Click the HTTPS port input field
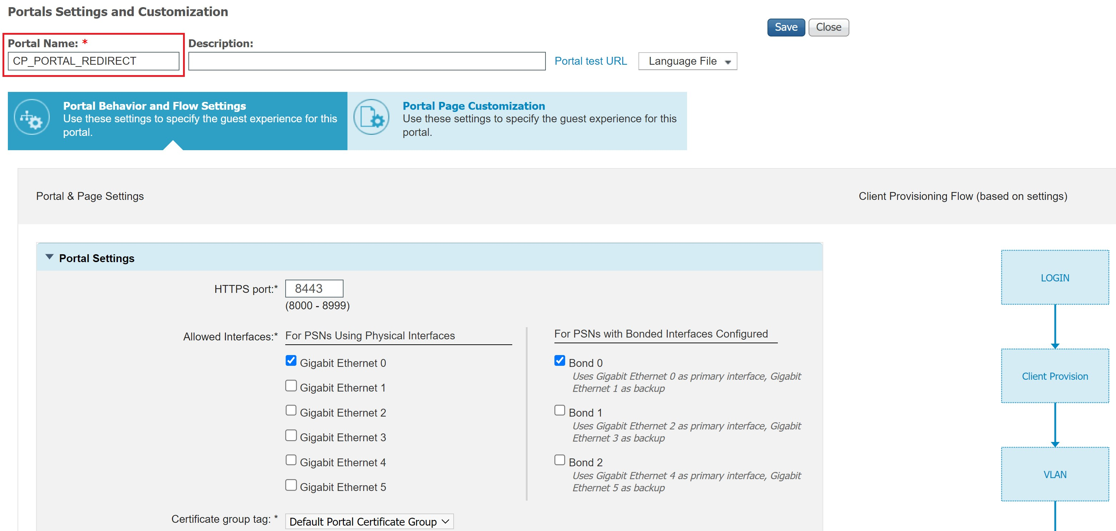 tap(313, 288)
